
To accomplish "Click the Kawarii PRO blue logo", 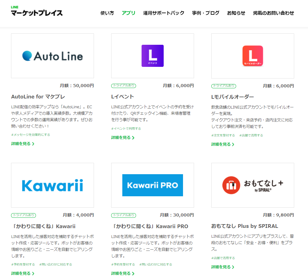I will click(x=153, y=185).
